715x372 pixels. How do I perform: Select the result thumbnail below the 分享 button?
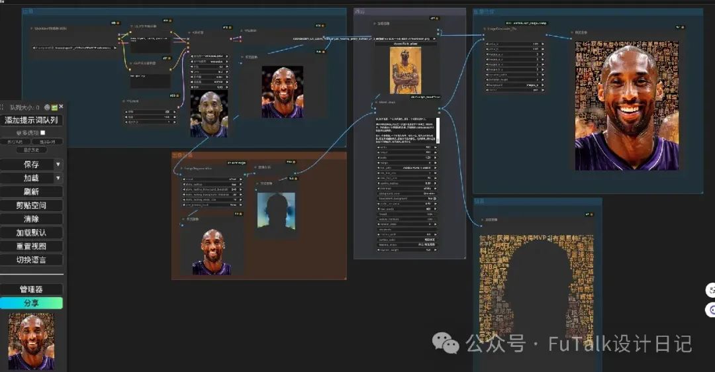coord(31,341)
